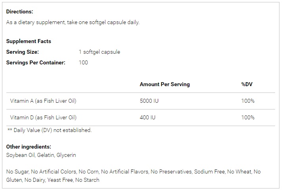Click the softgel capsule daily instruction text
This screenshot has height=196, width=287.
click(x=73, y=22)
